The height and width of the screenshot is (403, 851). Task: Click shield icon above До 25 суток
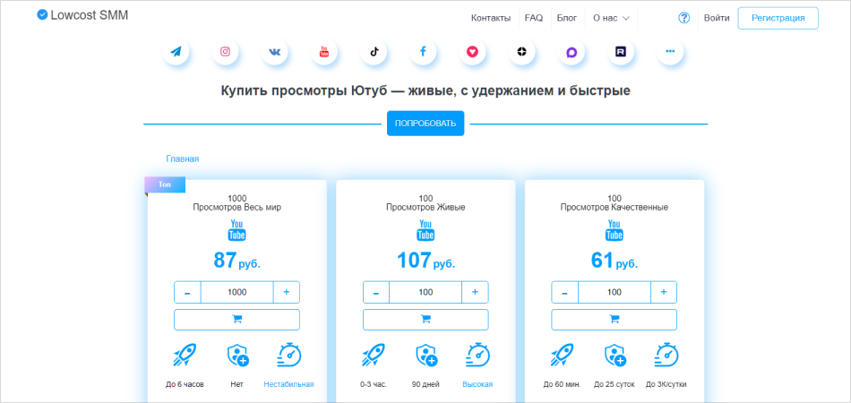[x=615, y=356]
